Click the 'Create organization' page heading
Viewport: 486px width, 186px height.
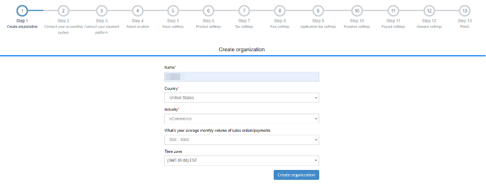[242, 49]
